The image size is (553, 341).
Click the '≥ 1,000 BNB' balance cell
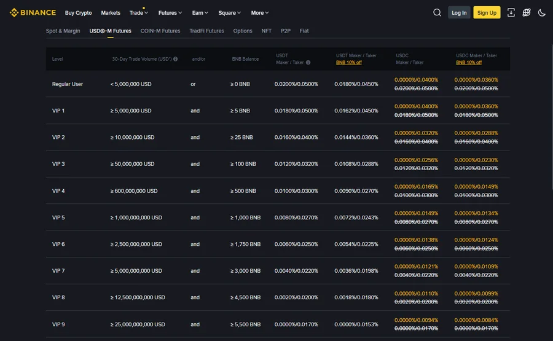245,218
